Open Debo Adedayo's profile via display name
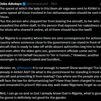101x101 pixels. pyautogui.click(x=11, y=4)
